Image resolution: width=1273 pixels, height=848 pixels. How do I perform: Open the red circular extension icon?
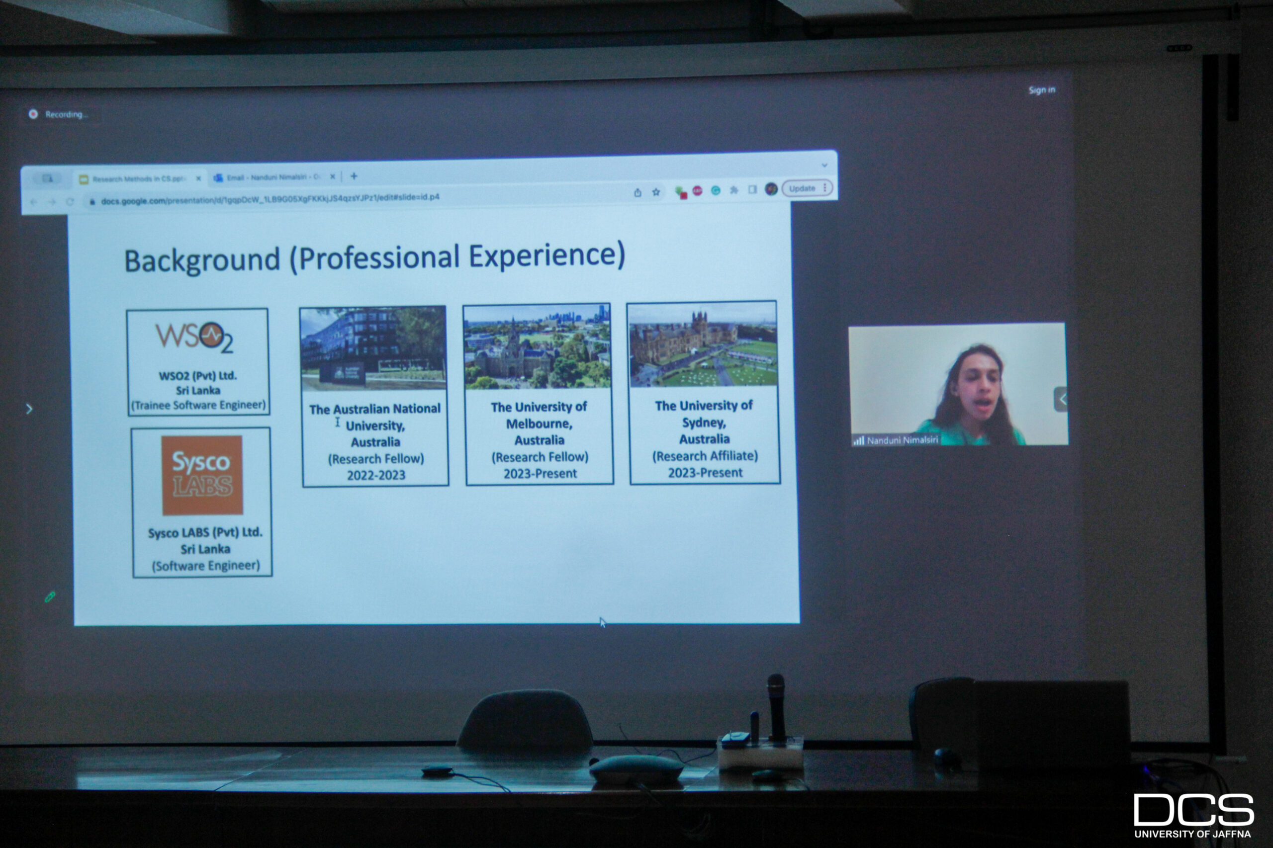pyautogui.click(x=697, y=191)
